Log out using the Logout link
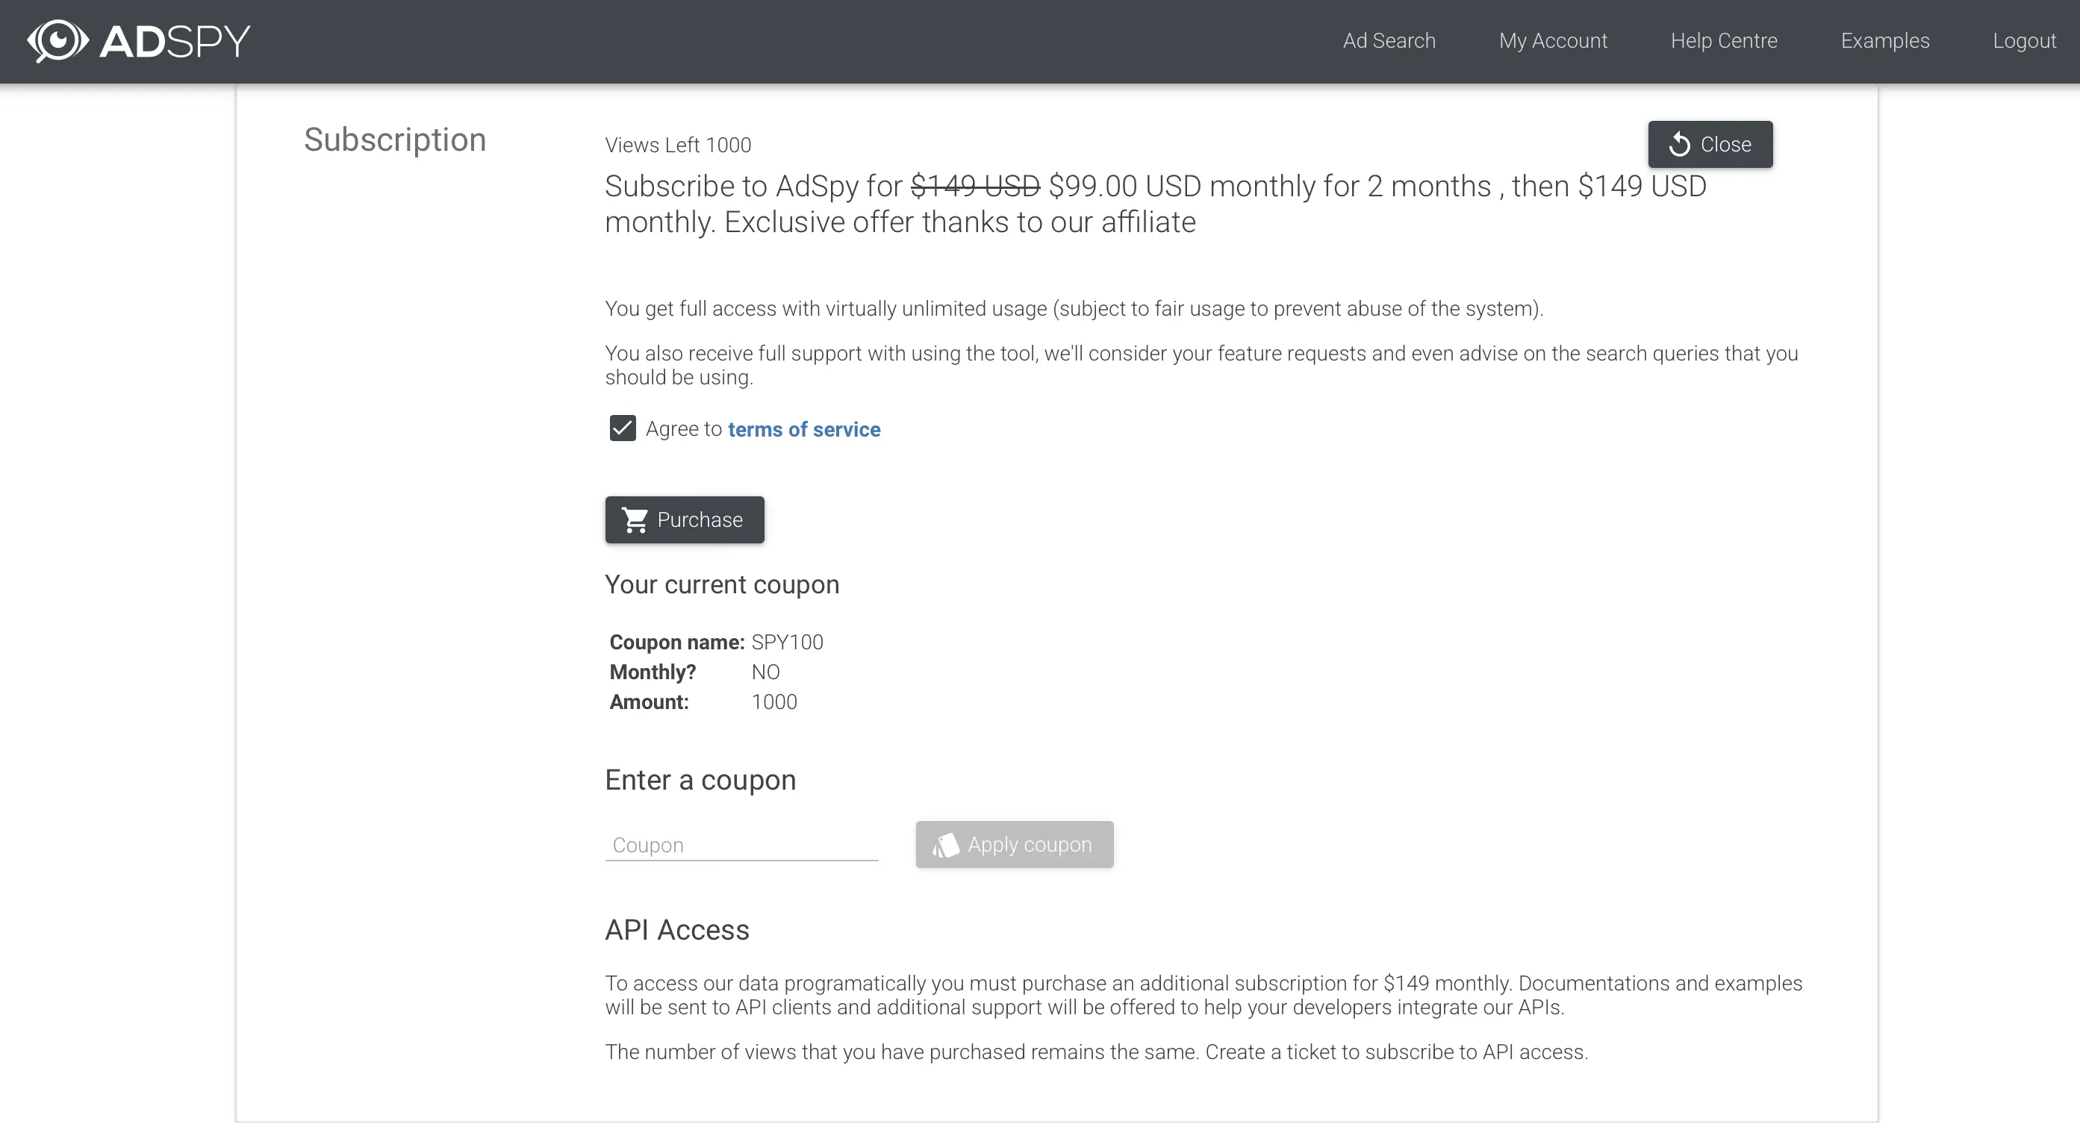Screen dimensions: 2080x1127 coord(2023,41)
